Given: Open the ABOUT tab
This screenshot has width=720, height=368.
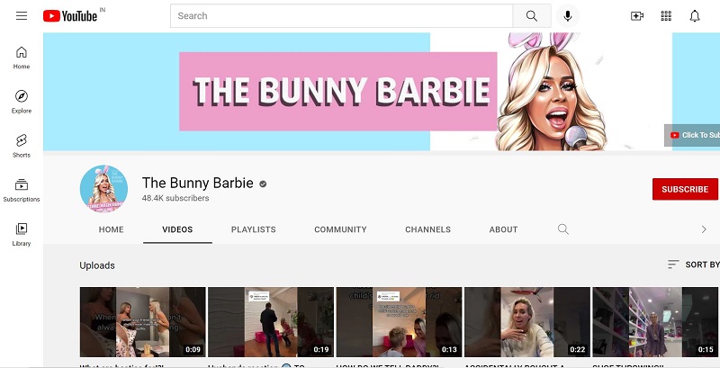Looking at the screenshot, I should coord(503,229).
